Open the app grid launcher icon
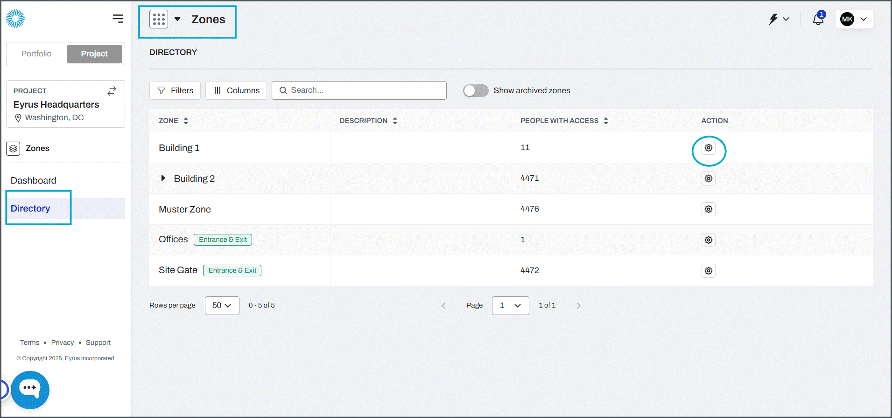The image size is (892, 418). pyautogui.click(x=159, y=19)
